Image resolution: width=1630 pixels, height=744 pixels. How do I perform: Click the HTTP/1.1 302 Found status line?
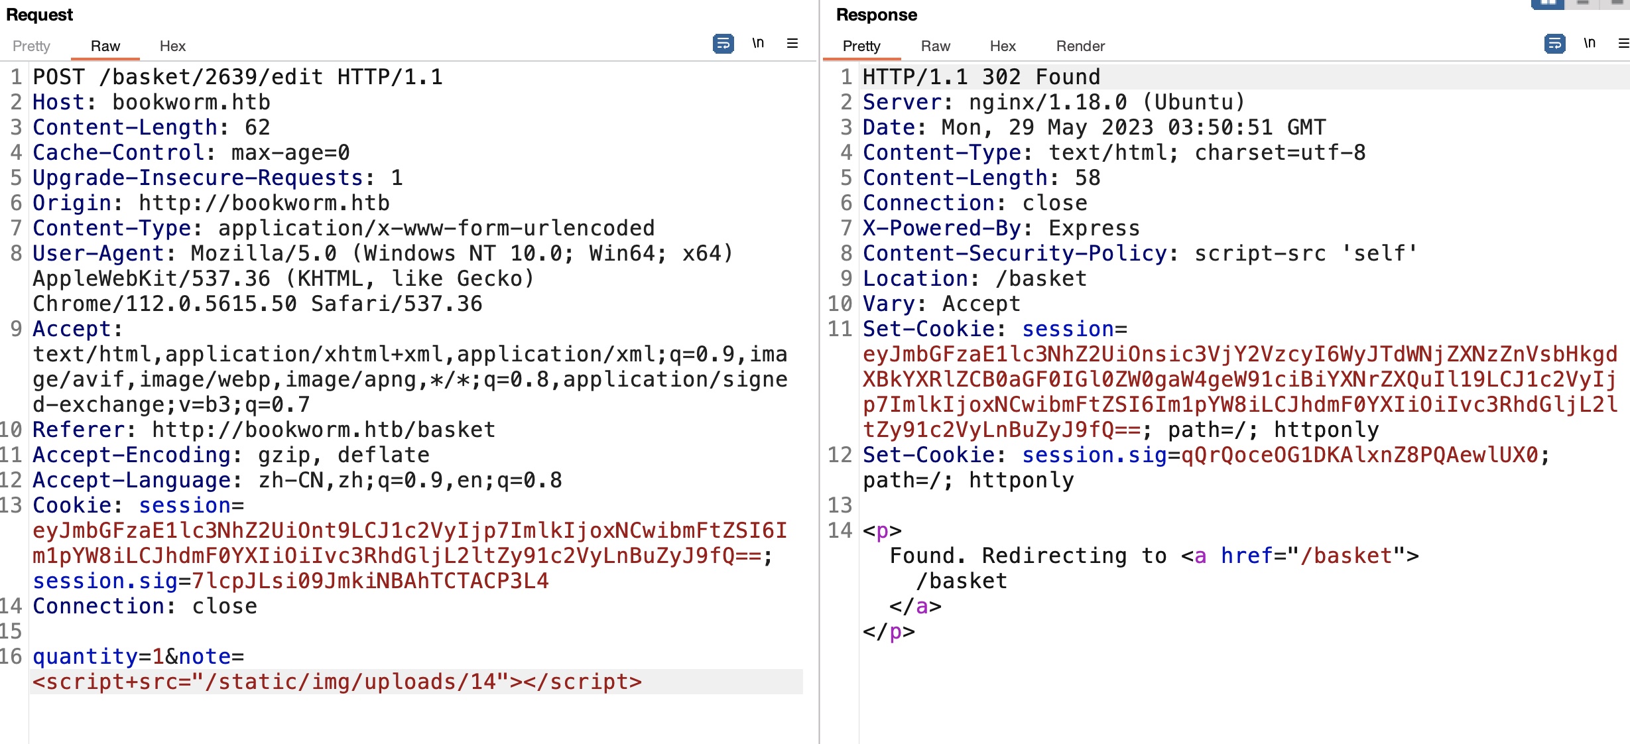click(981, 77)
